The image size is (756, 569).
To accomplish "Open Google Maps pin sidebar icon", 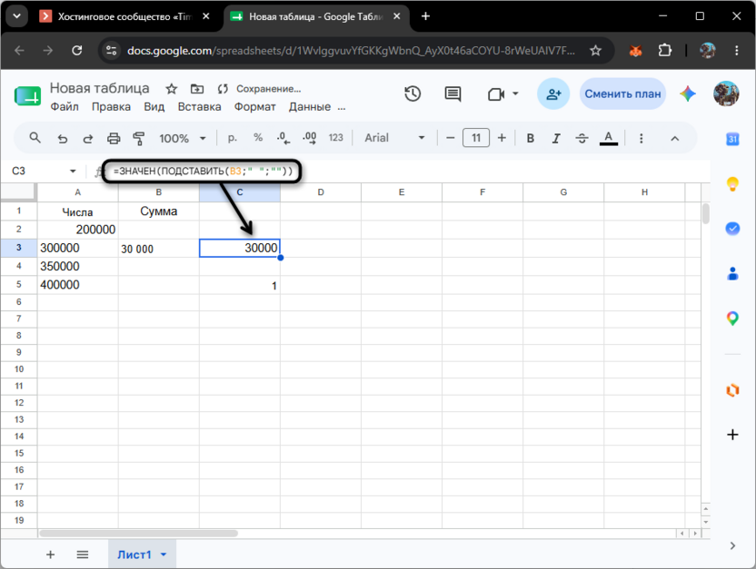I will pos(732,319).
